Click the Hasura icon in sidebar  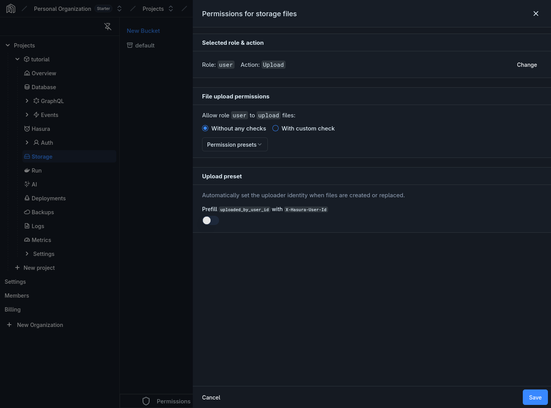(27, 129)
